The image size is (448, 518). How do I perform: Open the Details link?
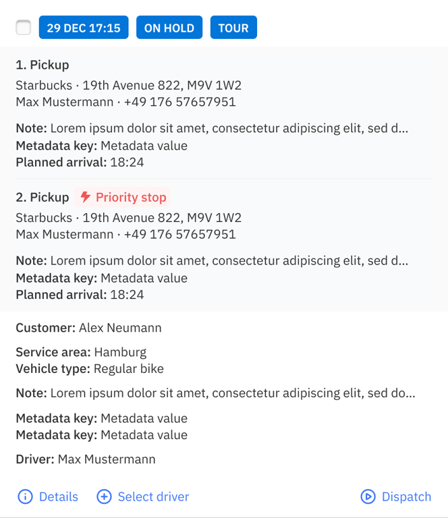pyautogui.click(x=59, y=496)
